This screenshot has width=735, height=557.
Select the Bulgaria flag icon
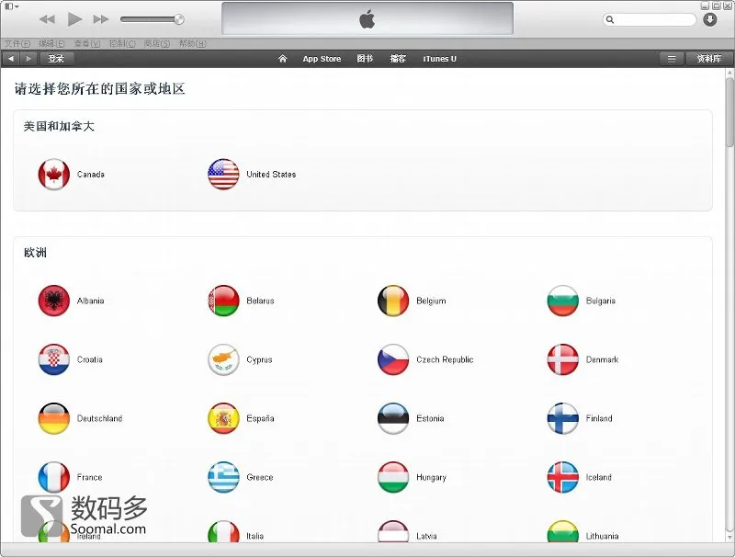click(x=563, y=301)
